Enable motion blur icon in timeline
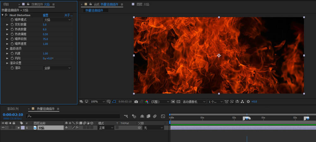The image size is (316, 142). click(155, 116)
